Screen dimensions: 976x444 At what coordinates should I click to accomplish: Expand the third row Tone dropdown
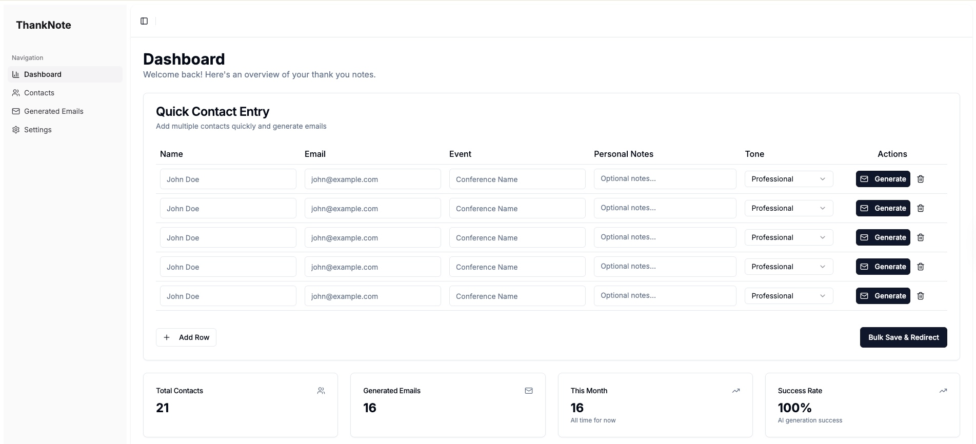click(788, 237)
